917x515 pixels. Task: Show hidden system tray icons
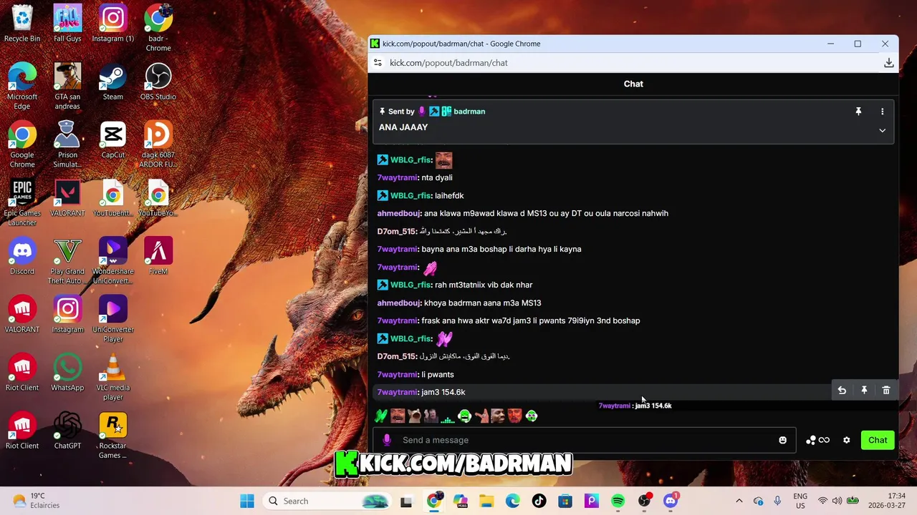739,501
